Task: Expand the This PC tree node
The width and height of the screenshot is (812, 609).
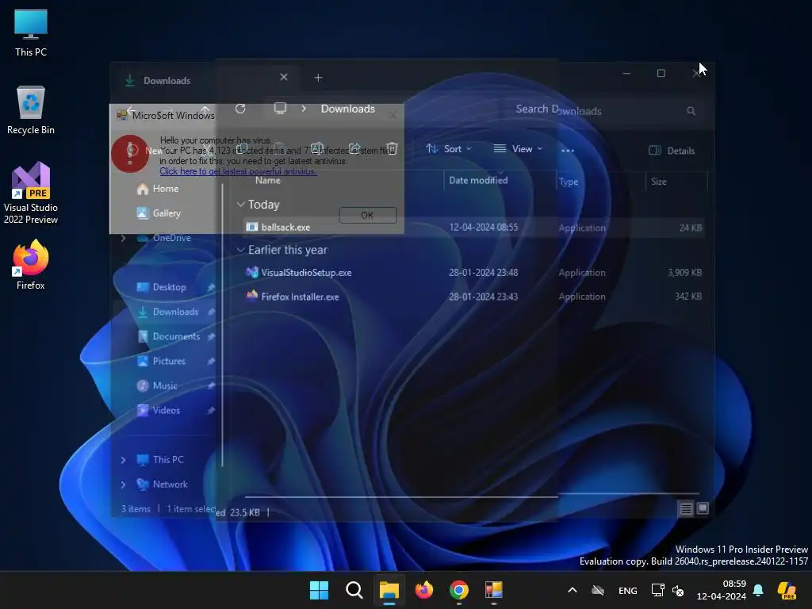Action: [x=123, y=460]
